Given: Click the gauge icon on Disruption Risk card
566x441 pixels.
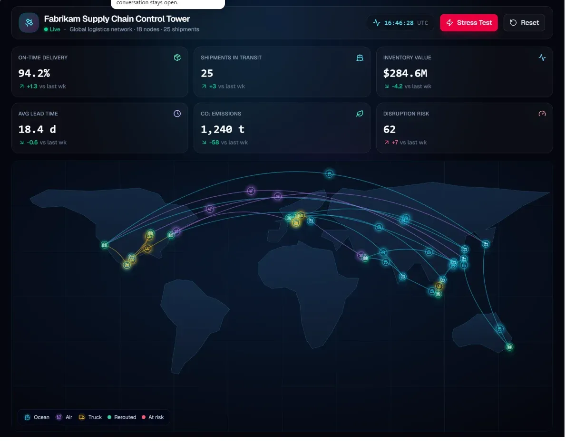Looking at the screenshot, I should (x=542, y=114).
